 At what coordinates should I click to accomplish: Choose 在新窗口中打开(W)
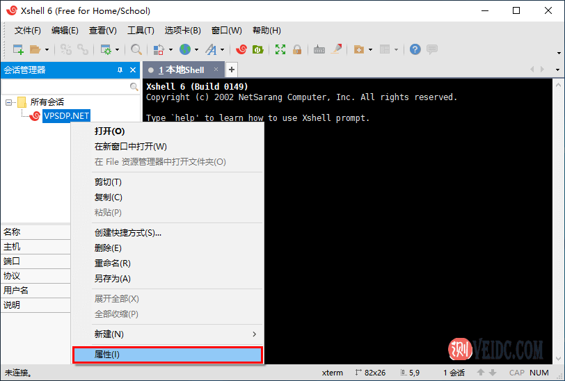coord(168,147)
